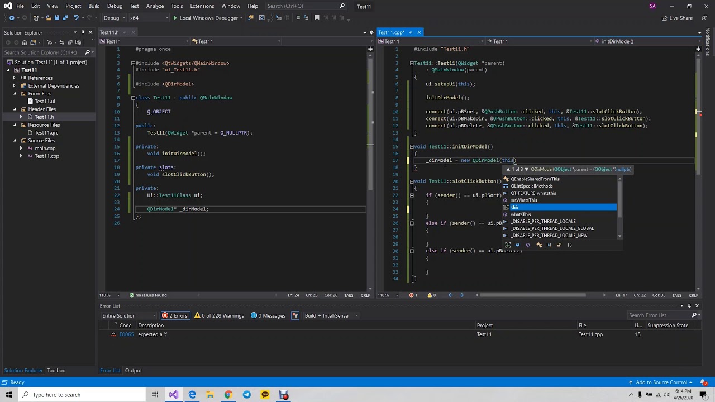Open Task View on the taskbar
Viewport: 715px width, 402px height.
155,395
